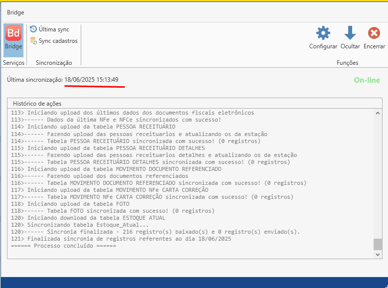
Task: Click the last sync timestamp 18/06/2025 15:13:49
Action: coord(91,80)
